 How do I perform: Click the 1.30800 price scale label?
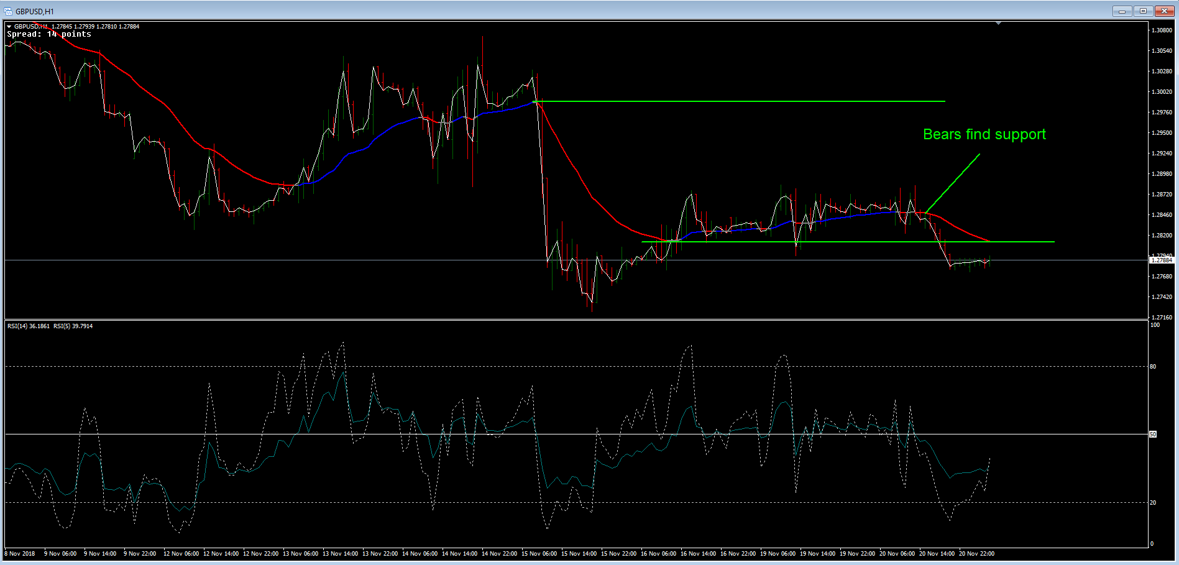(x=1162, y=30)
